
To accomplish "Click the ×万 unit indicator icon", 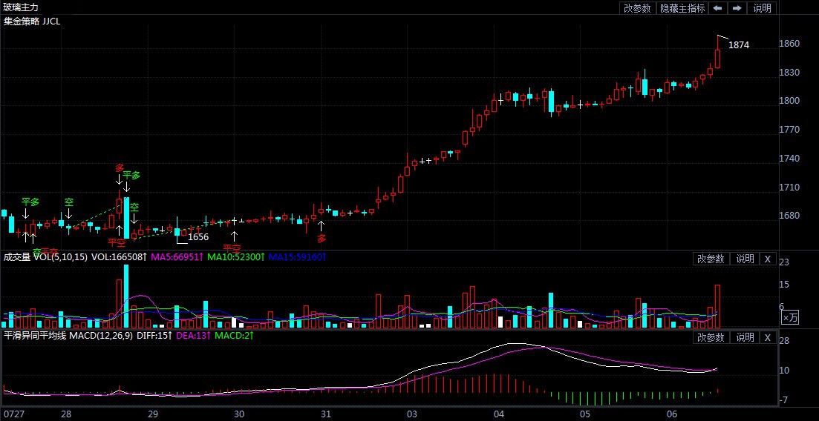I will click(791, 317).
